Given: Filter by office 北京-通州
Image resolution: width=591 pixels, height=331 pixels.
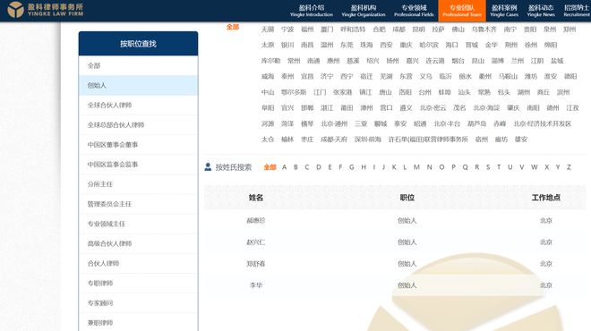Looking at the screenshot, I should click(x=334, y=123).
